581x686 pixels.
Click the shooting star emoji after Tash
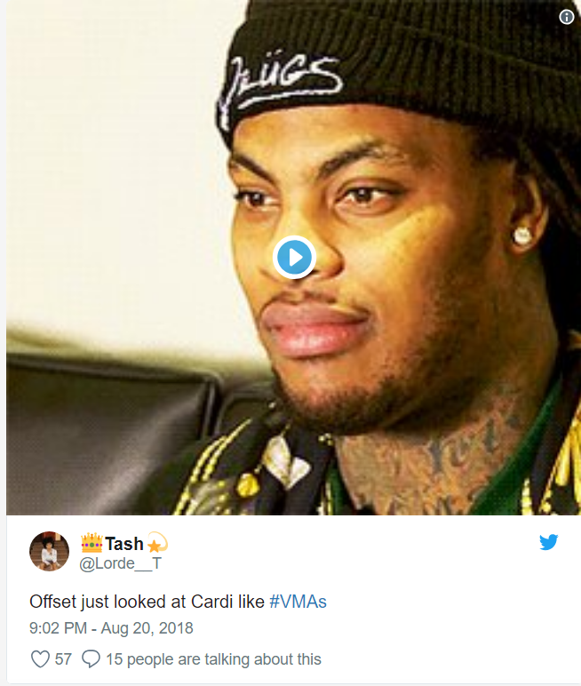click(157, 543)
